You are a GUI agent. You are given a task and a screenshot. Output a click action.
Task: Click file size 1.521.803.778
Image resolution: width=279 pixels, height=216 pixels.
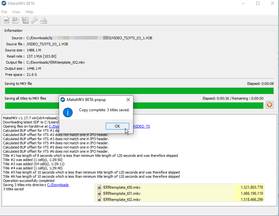coord(252,187)
